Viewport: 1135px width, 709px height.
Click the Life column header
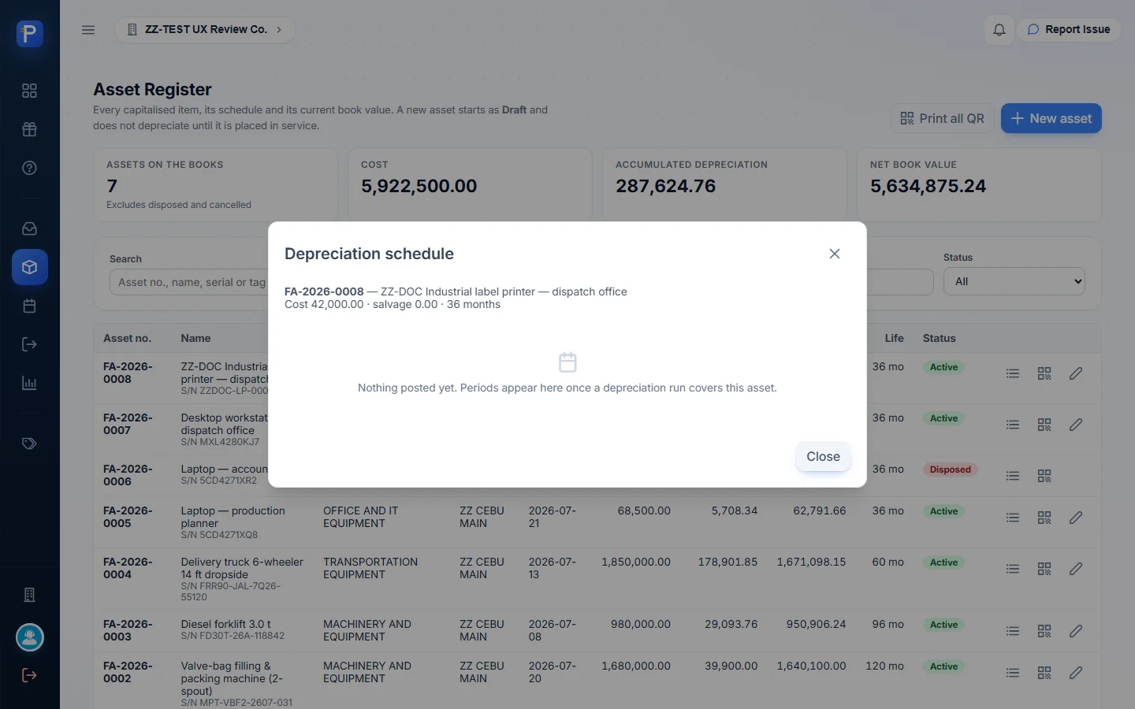pyautogui.click(x=894, y=338)
